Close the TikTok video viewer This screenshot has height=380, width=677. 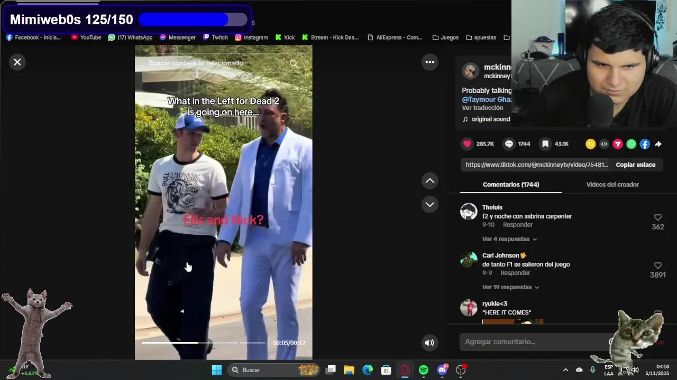17,62
